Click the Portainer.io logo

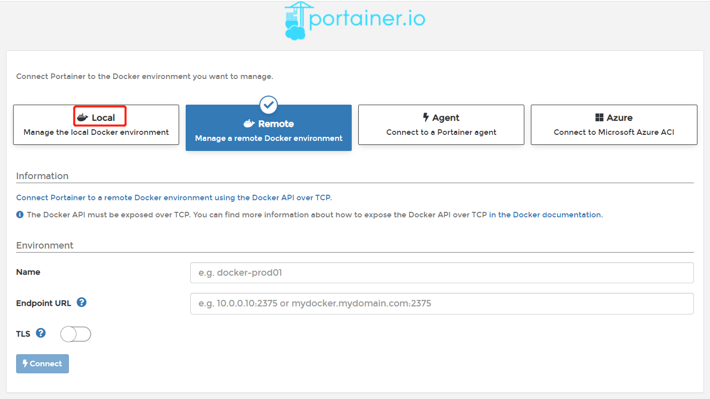point(355,20)
